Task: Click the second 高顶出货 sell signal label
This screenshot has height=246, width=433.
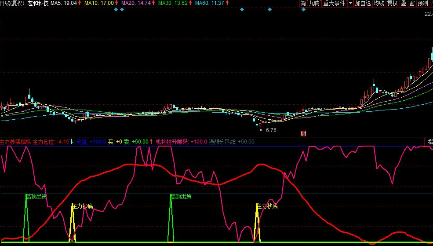Action: (x=181, y=197)
